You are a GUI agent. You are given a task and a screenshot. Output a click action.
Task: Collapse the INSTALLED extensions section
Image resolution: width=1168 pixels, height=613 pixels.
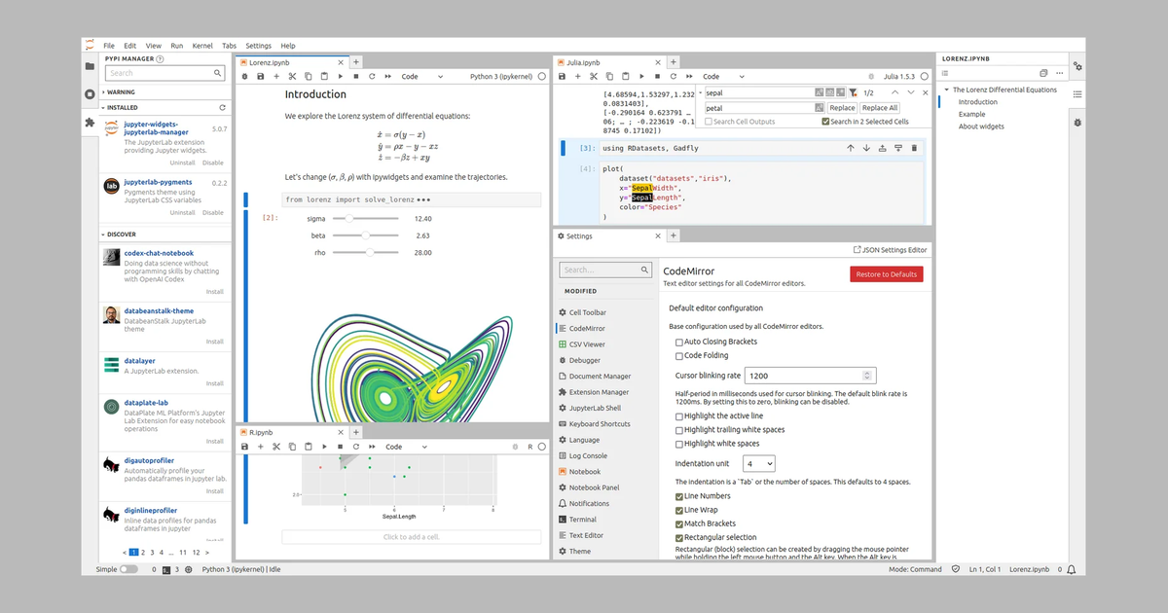(103, 108)
